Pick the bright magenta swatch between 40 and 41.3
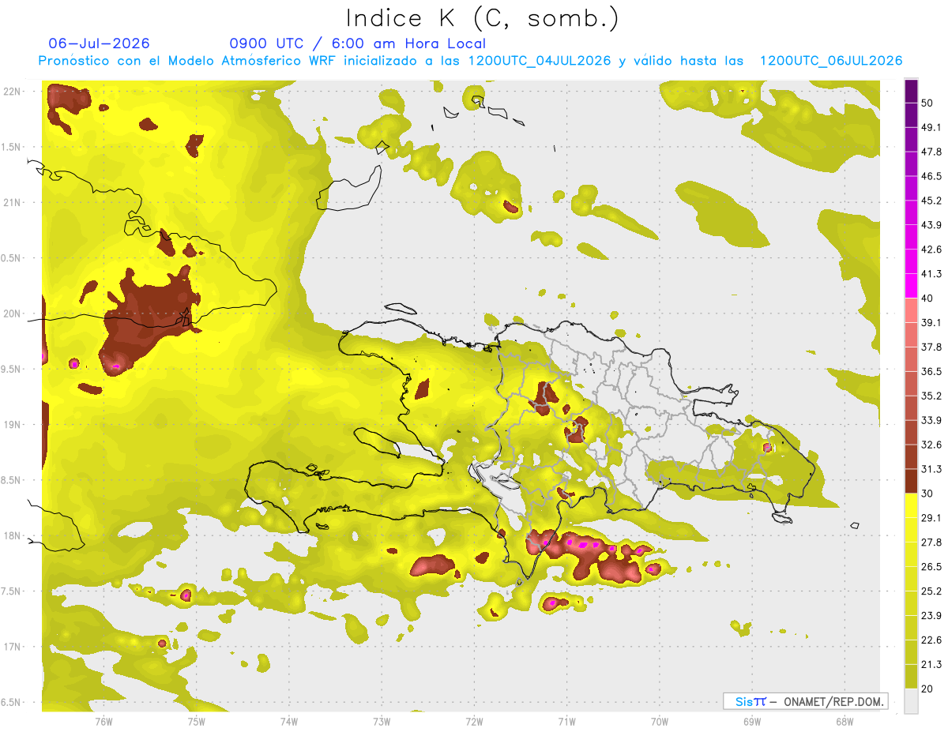 click(x=911, y=286)
